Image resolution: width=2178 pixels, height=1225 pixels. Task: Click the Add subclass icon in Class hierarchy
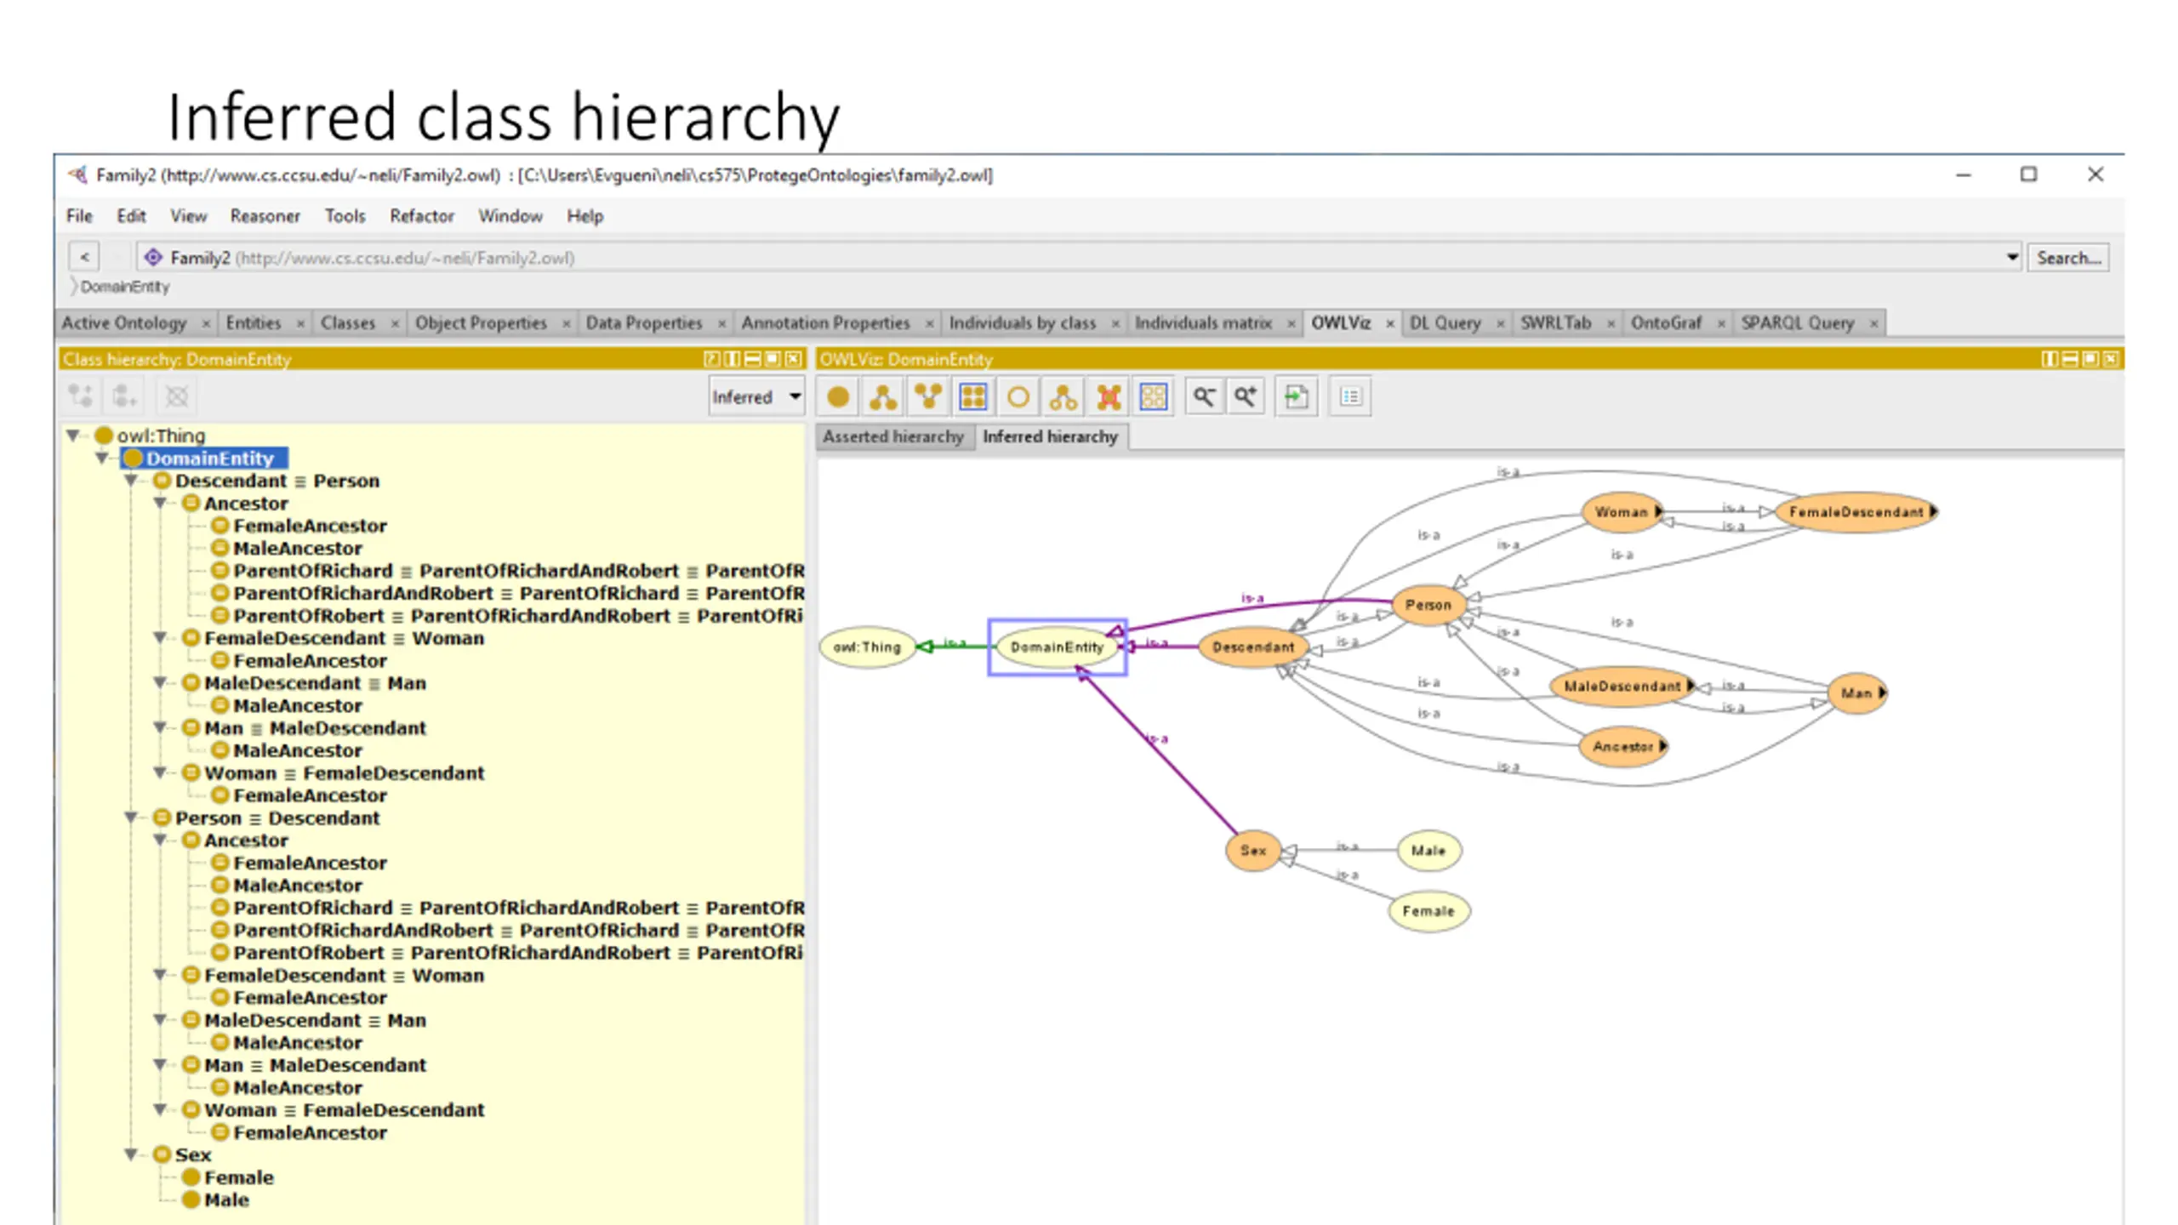point(82,396)
